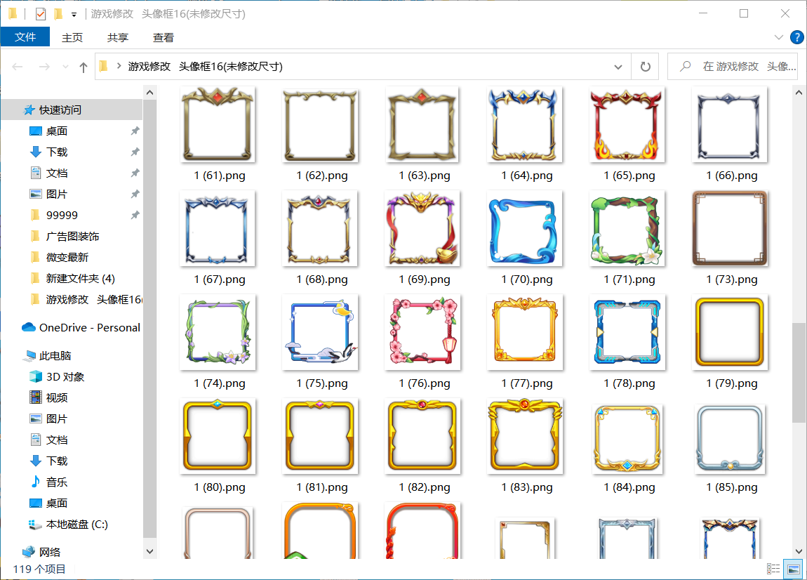Switch to the 查看 ribbon tab

[164, 37]
